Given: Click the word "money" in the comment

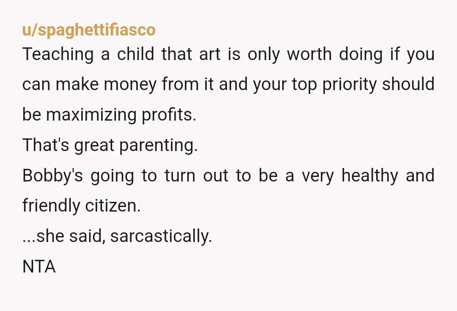Looking at the screenshot, I should coord(130,85).
